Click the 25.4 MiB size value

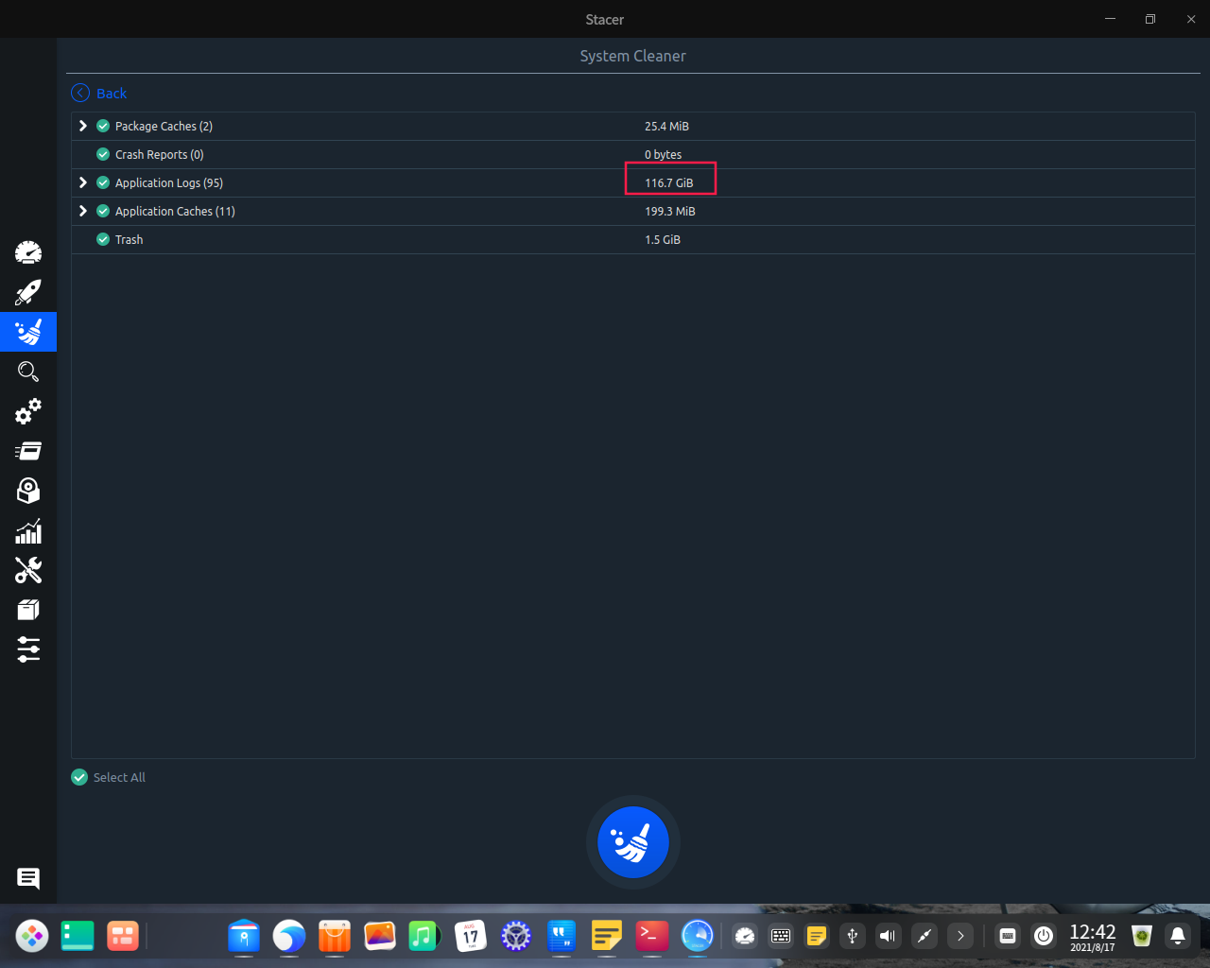pyautogui.click(x=666, y=126)
